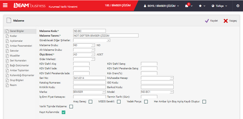Click the Vazgeç cancel button
This screenshot has width=243, height=119.
click(230, 21)
